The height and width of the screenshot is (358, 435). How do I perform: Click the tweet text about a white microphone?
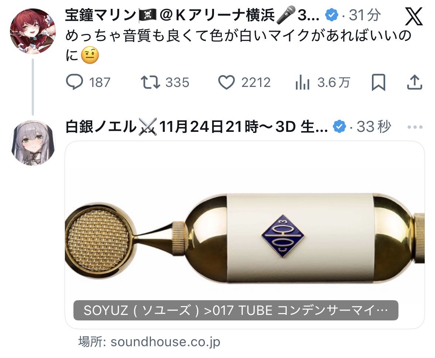[238, 45]
